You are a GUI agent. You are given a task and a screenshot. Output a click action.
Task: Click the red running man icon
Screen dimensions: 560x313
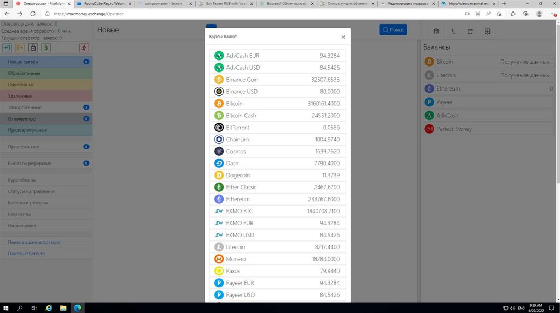tap(84, 47)
